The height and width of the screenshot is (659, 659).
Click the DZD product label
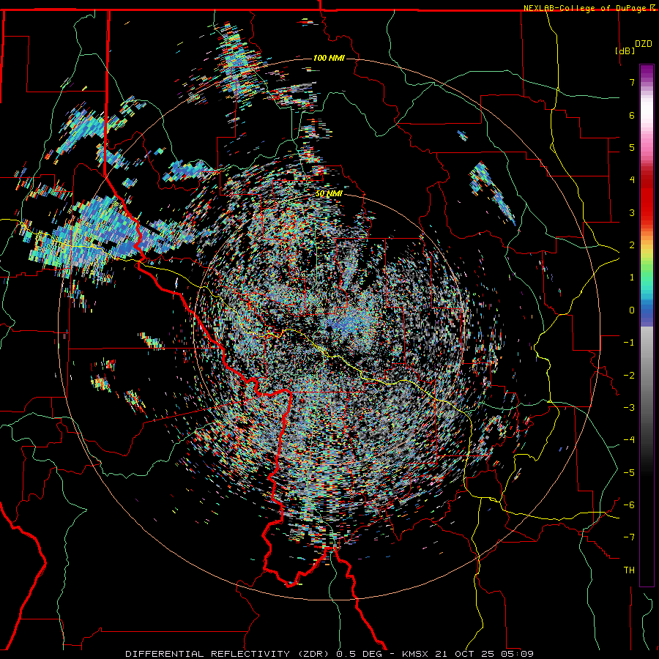[644, 44]
